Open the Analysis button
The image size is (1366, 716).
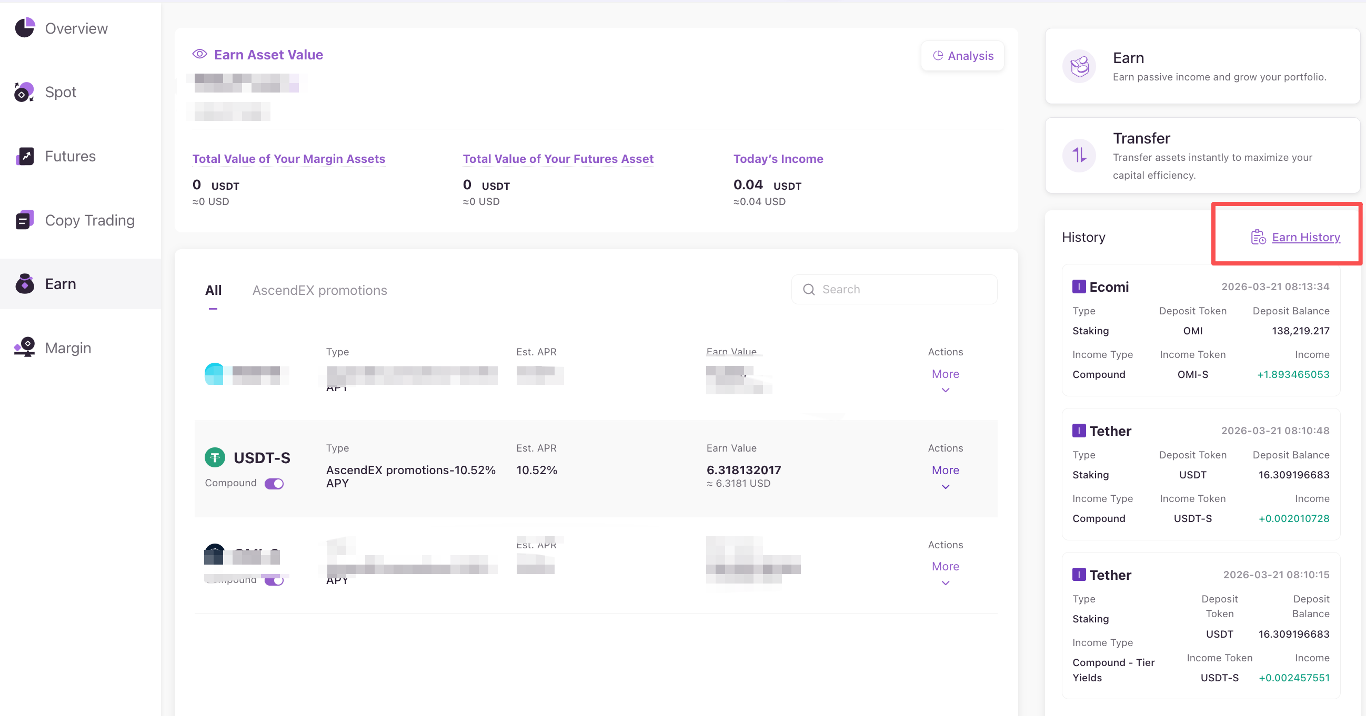pyautogui.click(x=962, y=56)
